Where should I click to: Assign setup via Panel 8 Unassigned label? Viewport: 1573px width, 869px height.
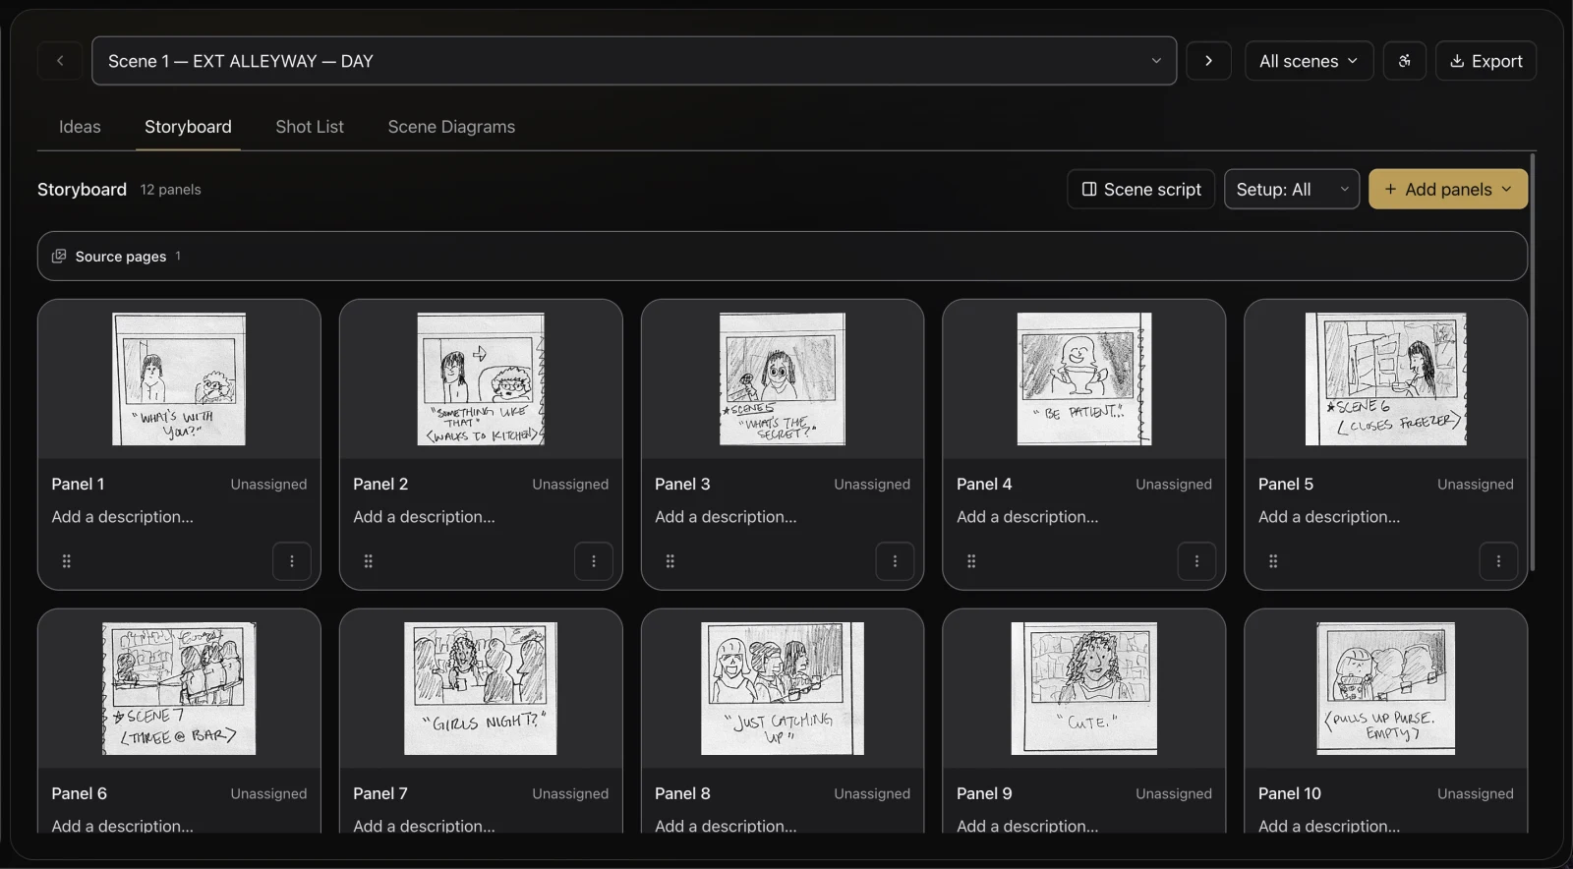click(x=872, y=794)
